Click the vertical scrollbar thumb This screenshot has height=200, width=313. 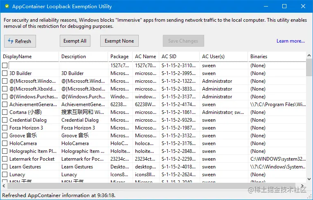[x=309, y=67]
